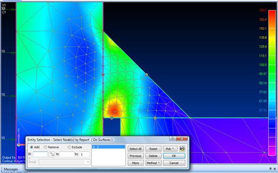The width and height of the screenshot is (278, 173).
Task: Click the Delete button
Action: coord(153,156)
